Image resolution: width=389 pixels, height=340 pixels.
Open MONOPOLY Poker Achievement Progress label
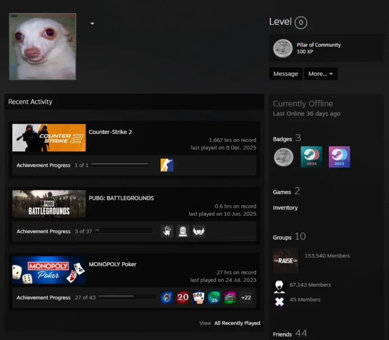(43, 297)
